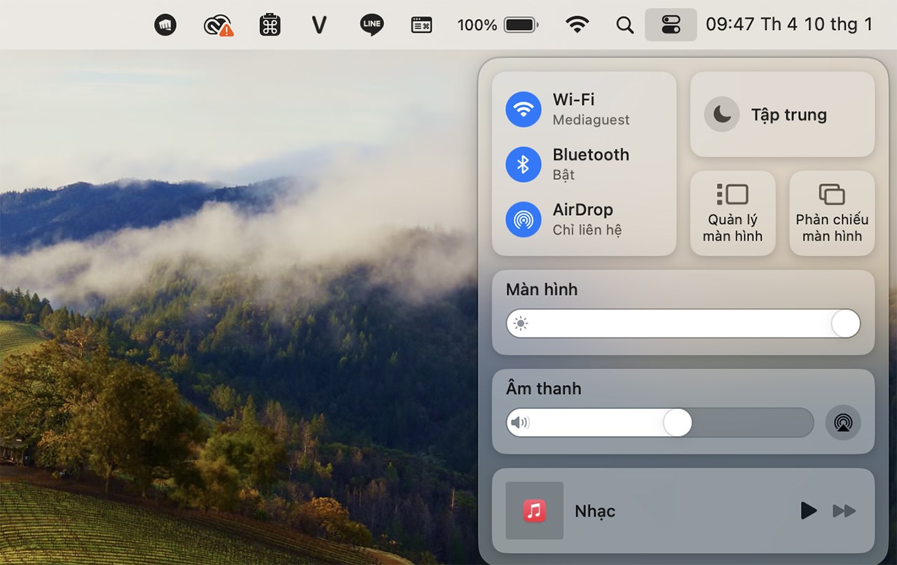897x565 pixels.
Task: Open the Command key clipboard menu bar icon
Action: tap(270, 25)
